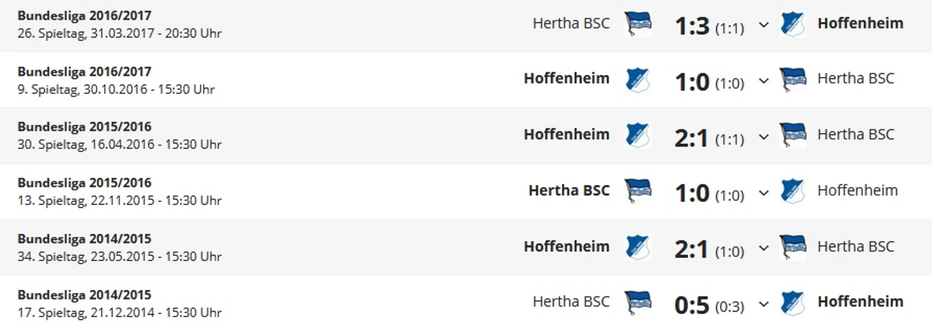The image size is (932, 325).
Task: Click Hoffenheim crest in 30.10.2016 match row
Action: coord(638,80)
